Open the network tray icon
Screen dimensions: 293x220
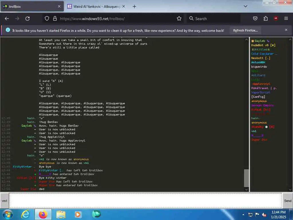tap(250, 215)
